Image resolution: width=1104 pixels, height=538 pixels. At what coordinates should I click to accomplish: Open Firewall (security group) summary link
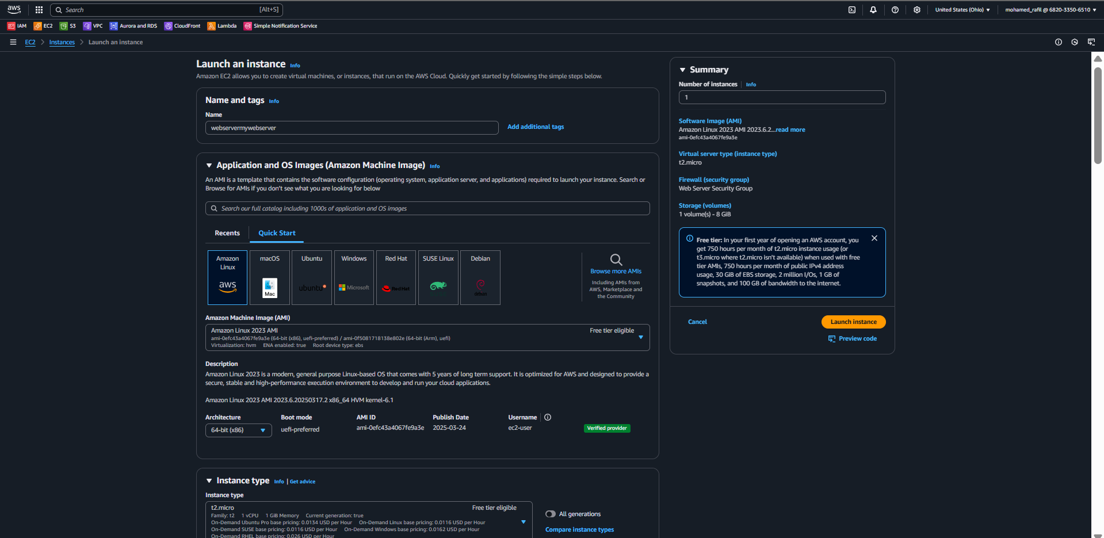click(714, 180)
